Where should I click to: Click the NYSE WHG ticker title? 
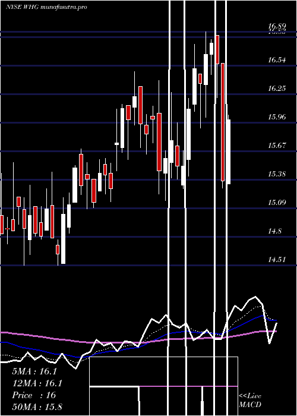(46, 7)
